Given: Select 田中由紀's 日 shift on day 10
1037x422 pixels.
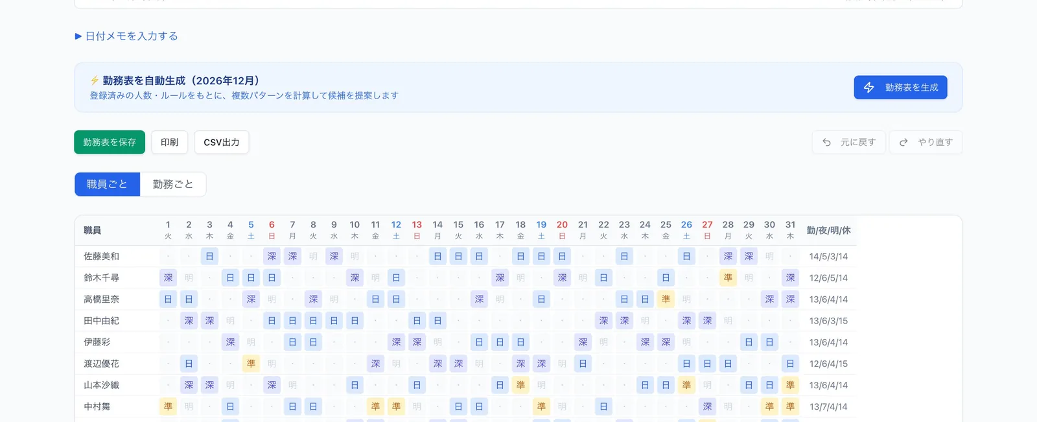Looking at the screenshot, I should (x=355, y=320).
